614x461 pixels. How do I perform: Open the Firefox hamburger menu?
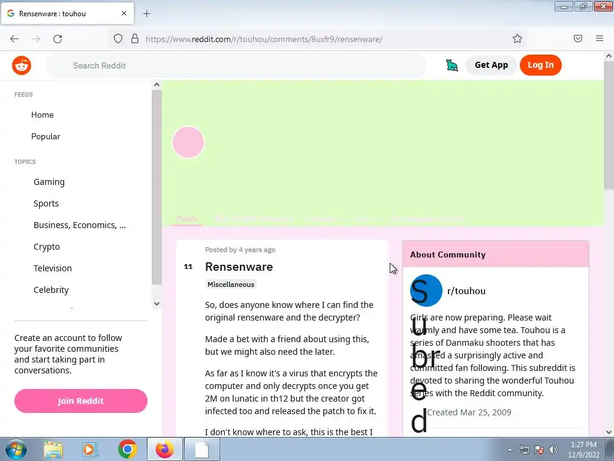(x=600, y=38)
